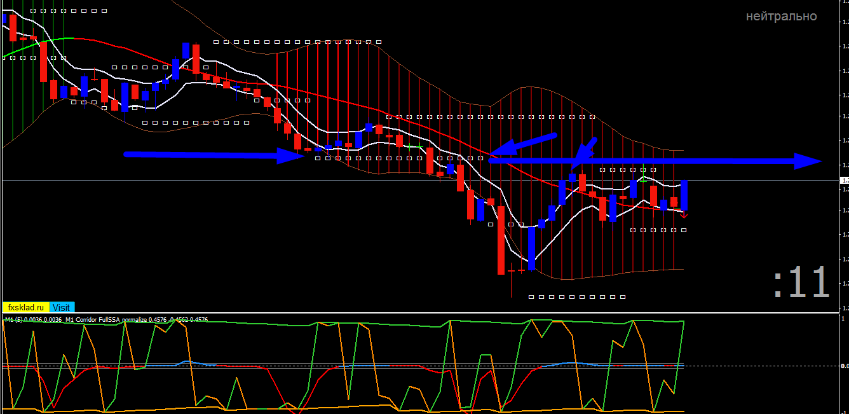Select the tall blue candle at the top-left peak
Screen dimensions: 849x414
[186, 51]
